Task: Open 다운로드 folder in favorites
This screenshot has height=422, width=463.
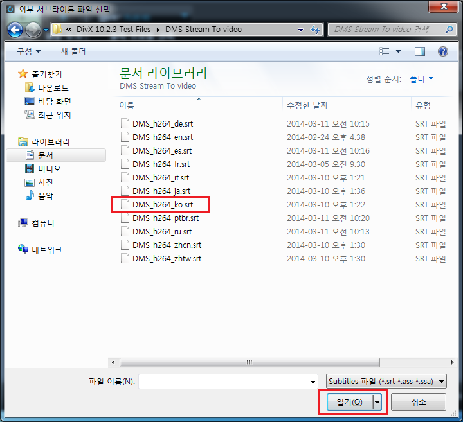Action: [47, 87]
